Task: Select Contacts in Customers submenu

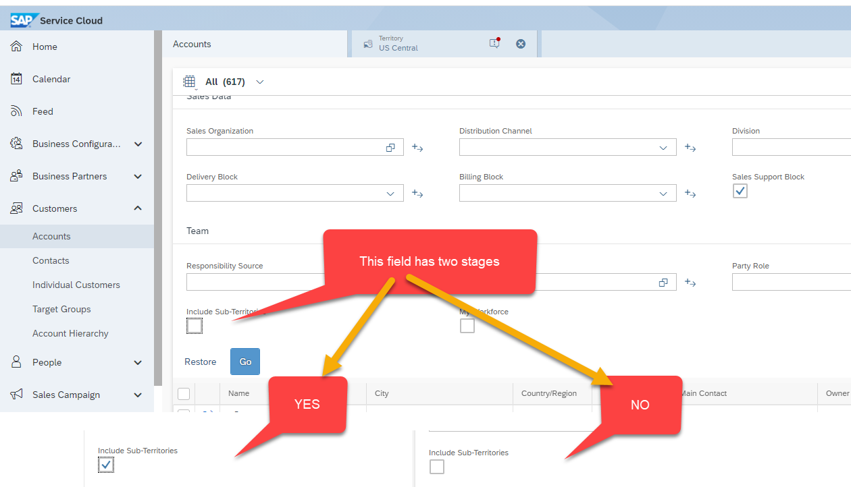Action: (51, 260)
